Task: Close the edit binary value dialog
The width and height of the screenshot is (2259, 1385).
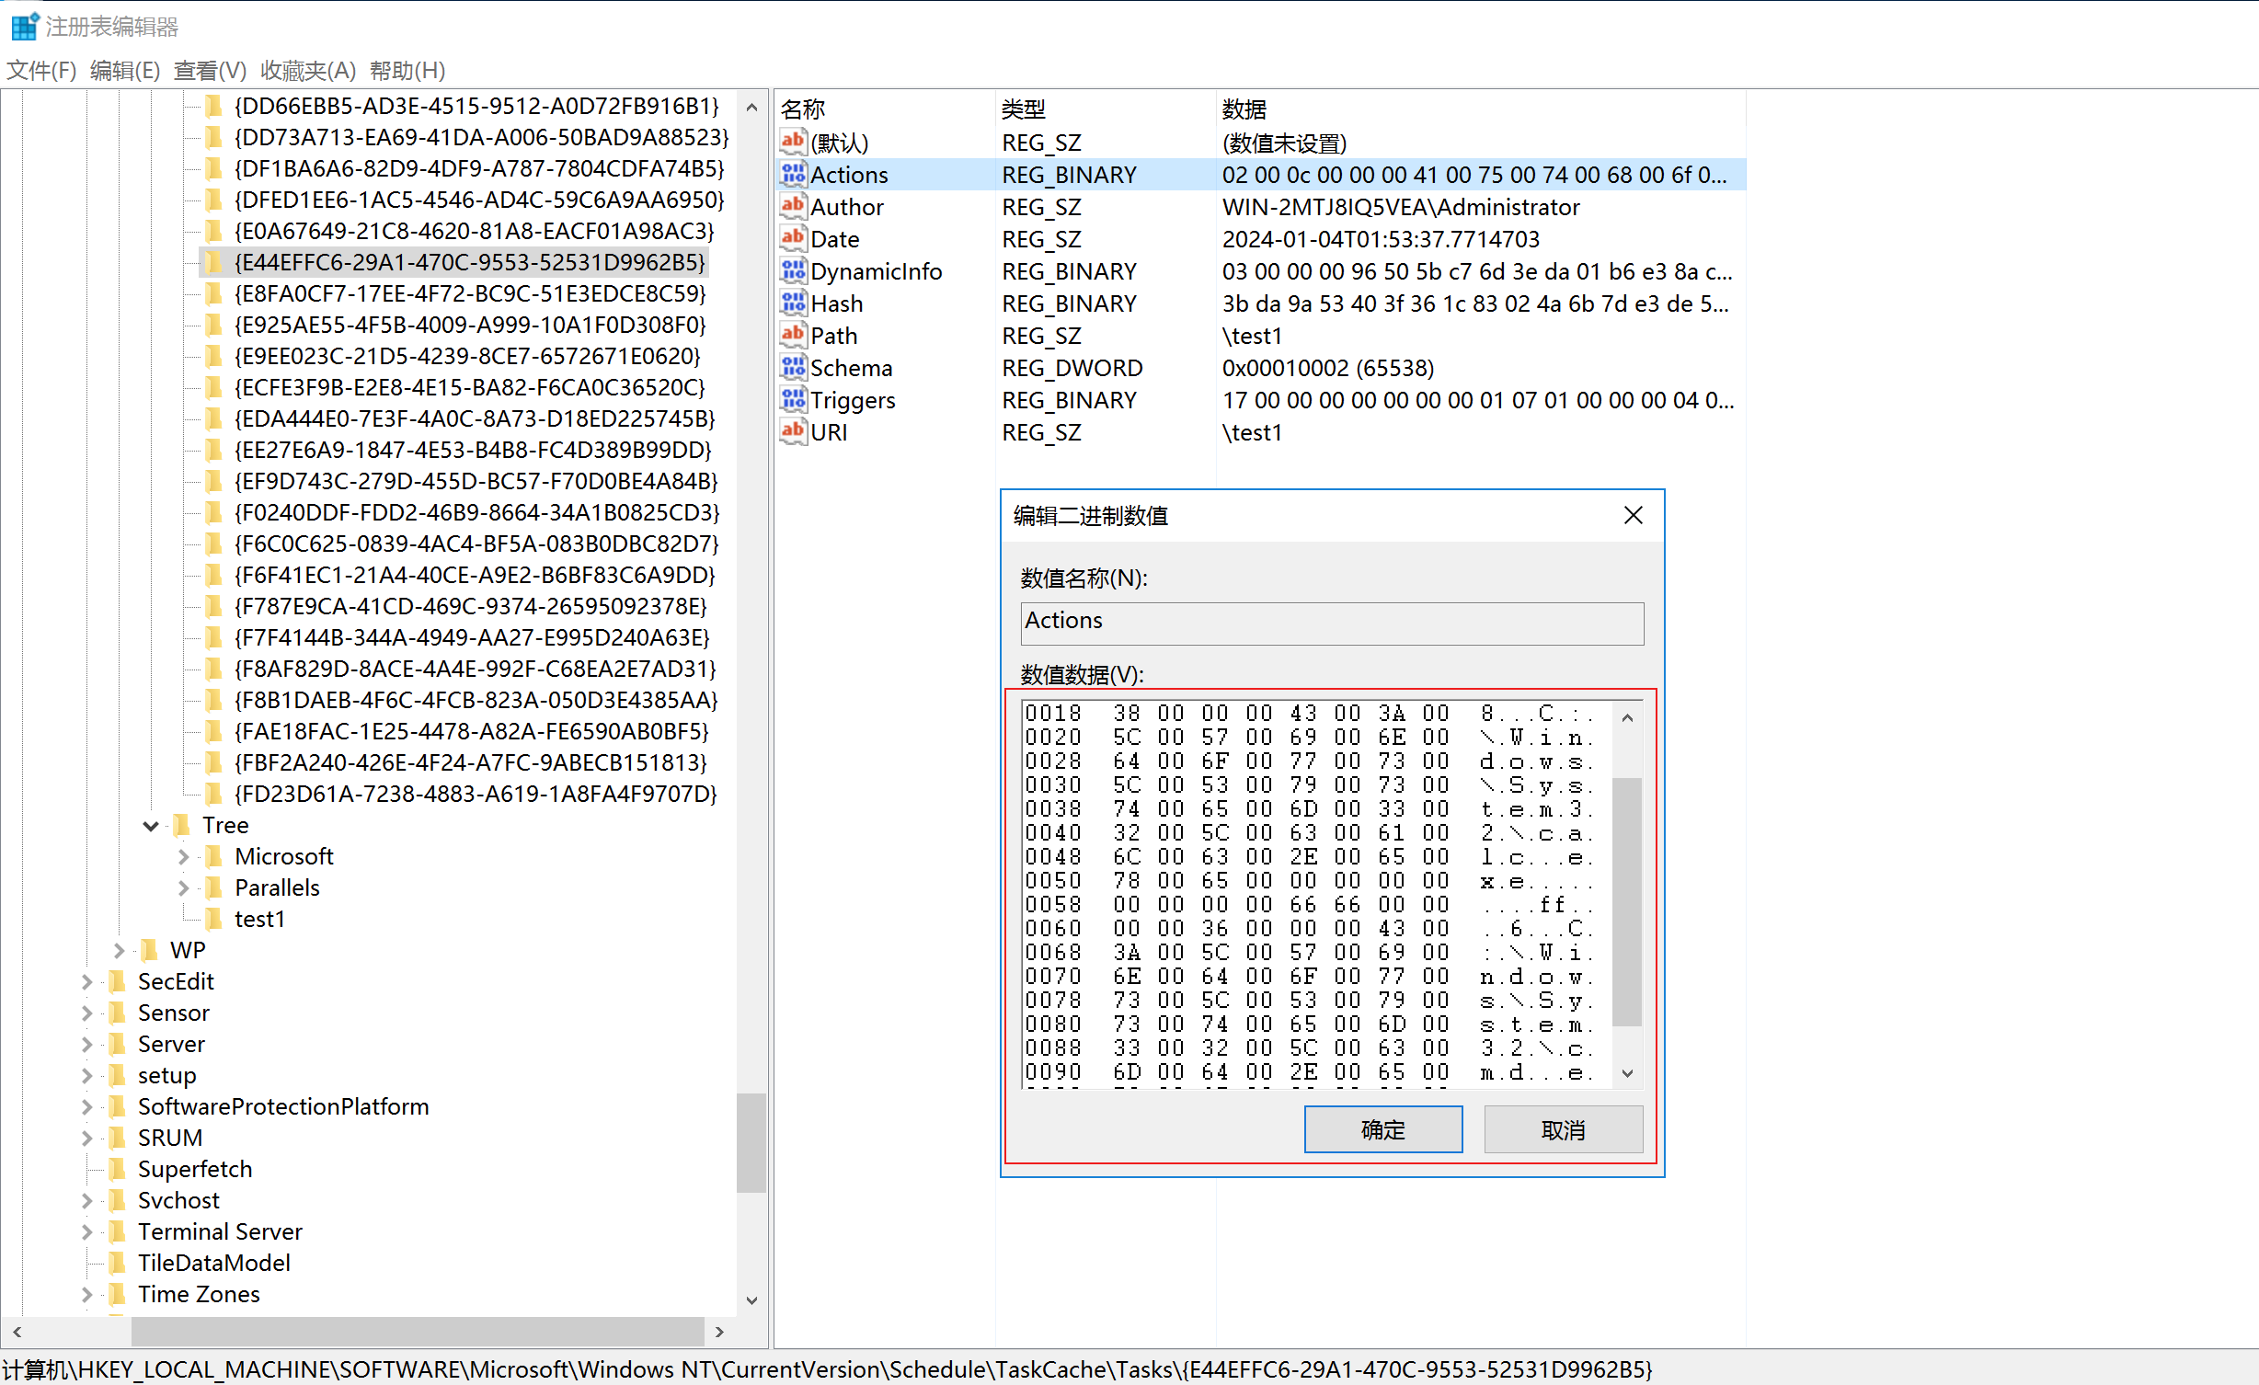Action: coord(1633,516)
